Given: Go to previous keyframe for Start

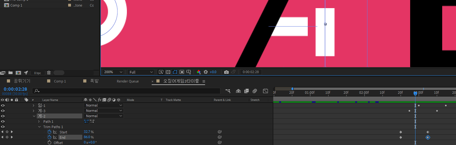Looking at the screenshot, I should [x=2, y=132].
